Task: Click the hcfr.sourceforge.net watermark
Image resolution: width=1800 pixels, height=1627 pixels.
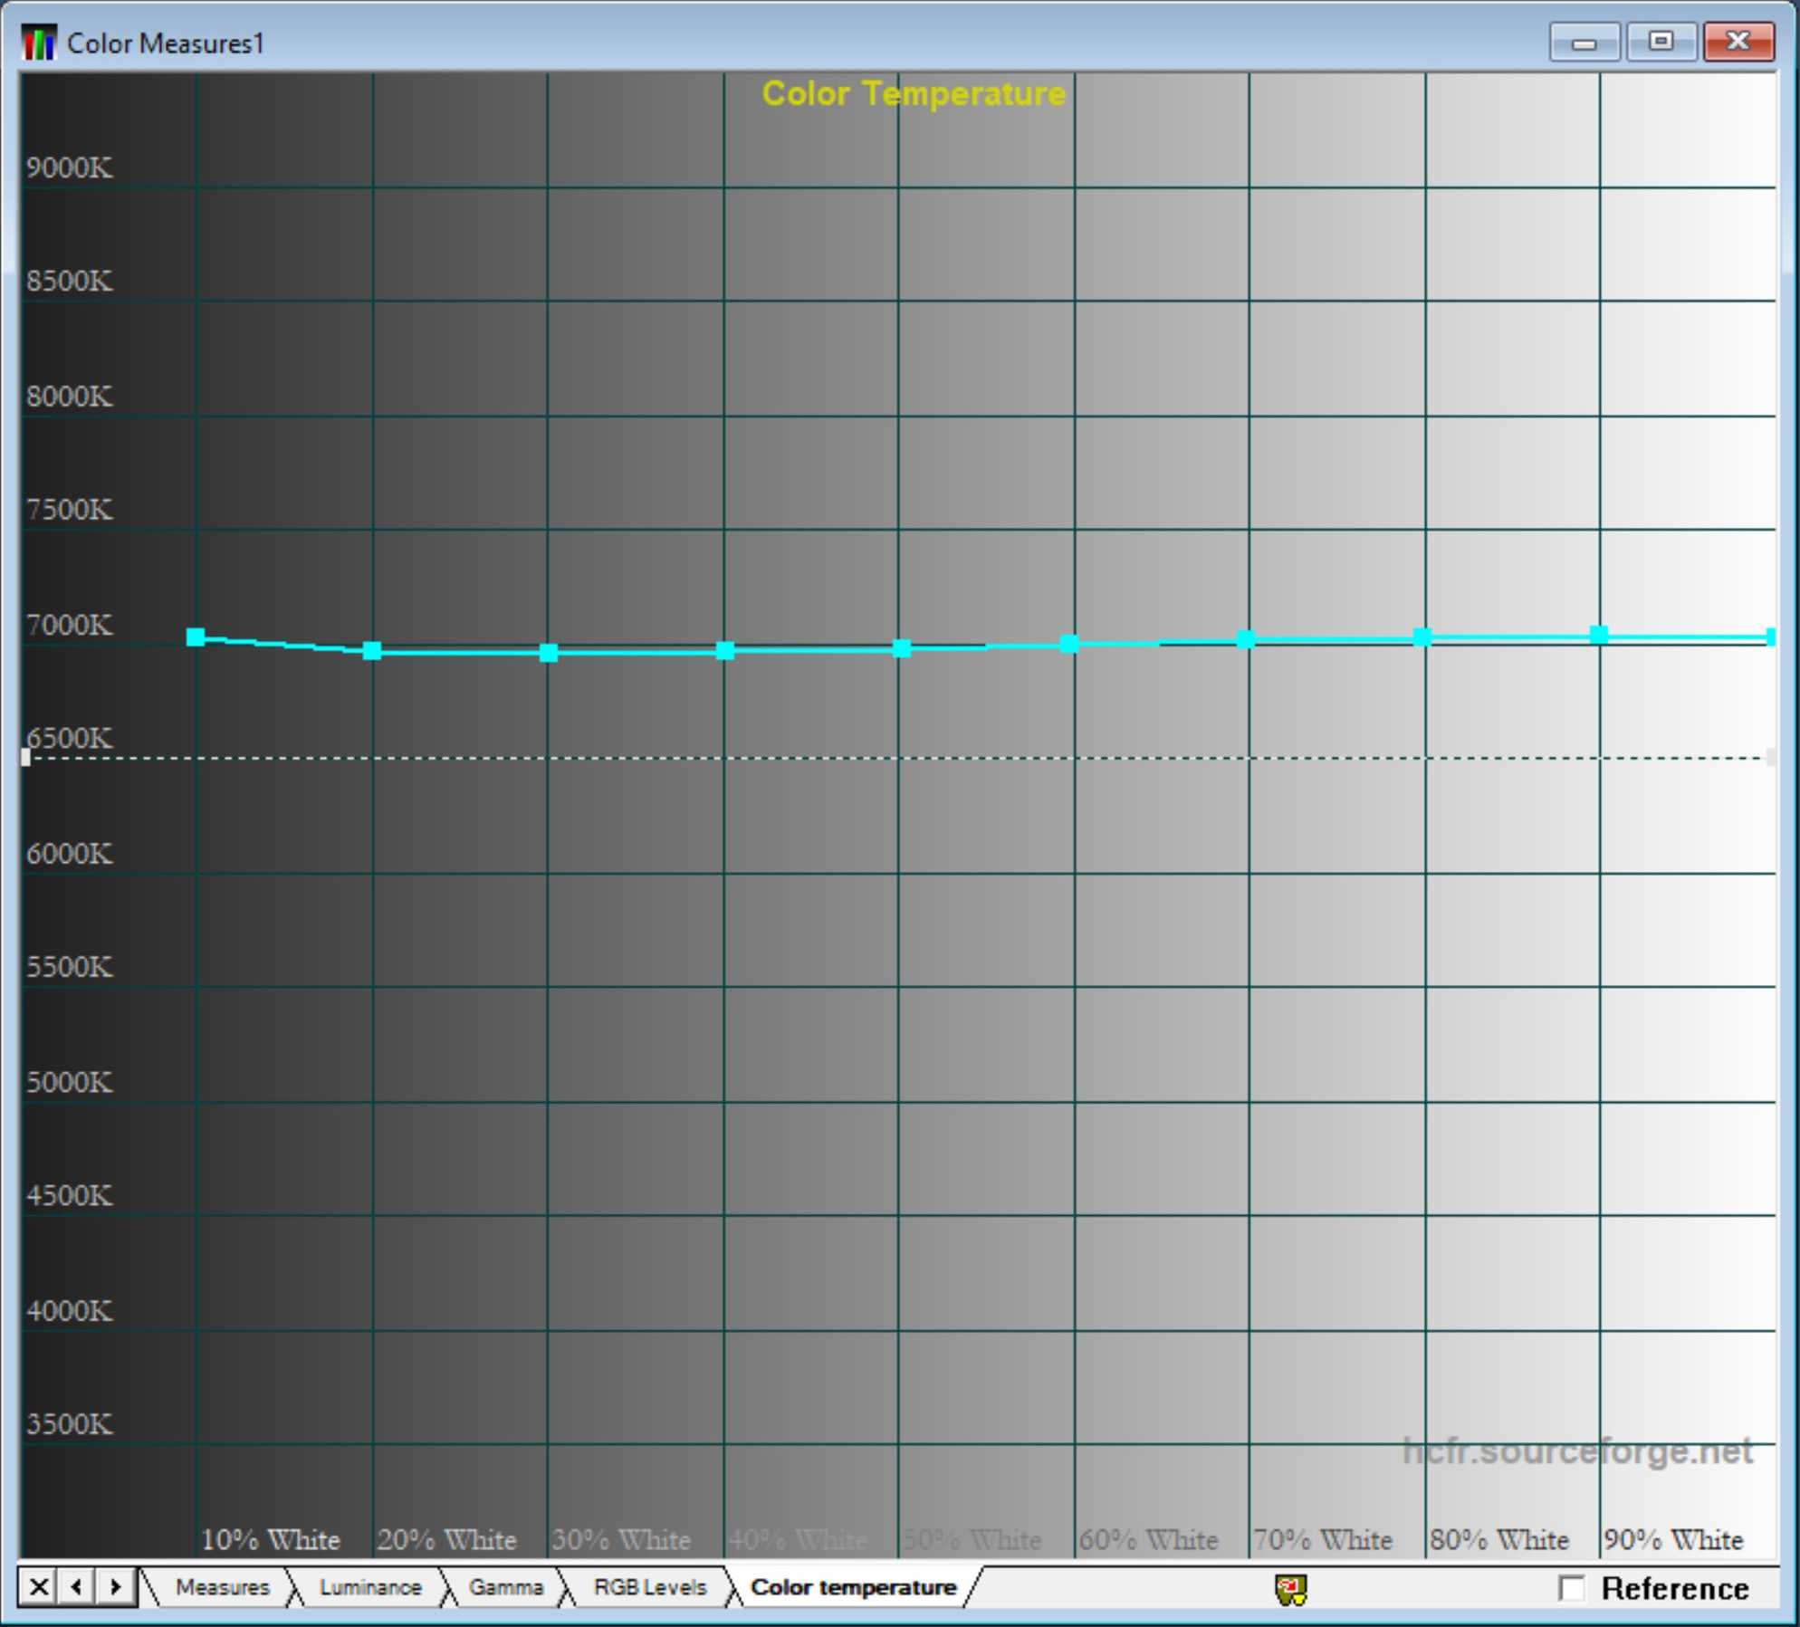Action: [x=1577, y=1451]
